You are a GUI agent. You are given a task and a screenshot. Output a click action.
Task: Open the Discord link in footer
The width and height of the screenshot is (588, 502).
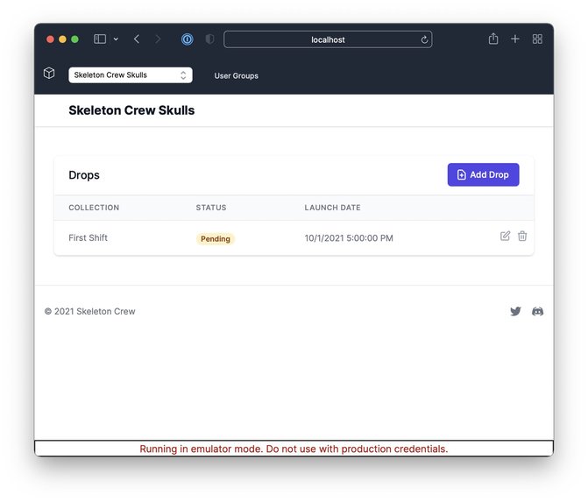click(x=537, y=311)
